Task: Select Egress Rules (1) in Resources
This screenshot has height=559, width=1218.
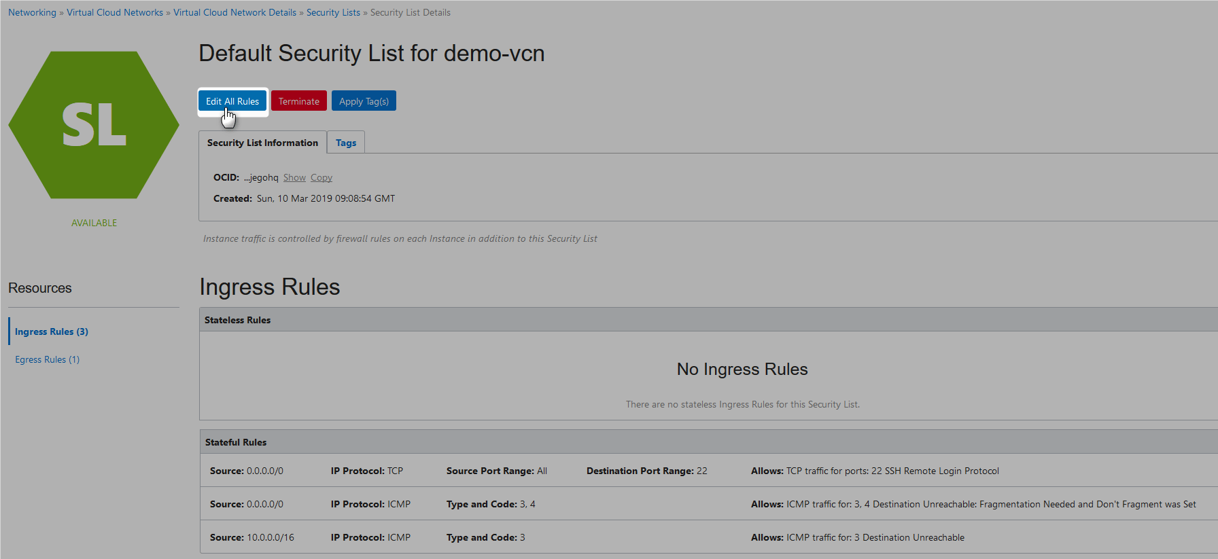Action: pyautogui.click(x=47, y=359)
